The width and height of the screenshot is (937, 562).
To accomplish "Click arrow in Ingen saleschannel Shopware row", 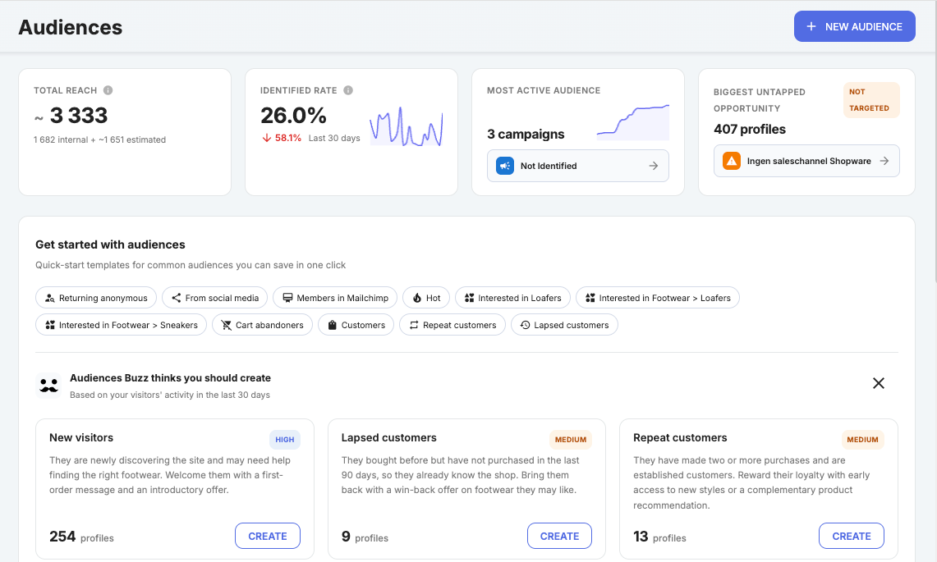I will (x=884, y=161).
